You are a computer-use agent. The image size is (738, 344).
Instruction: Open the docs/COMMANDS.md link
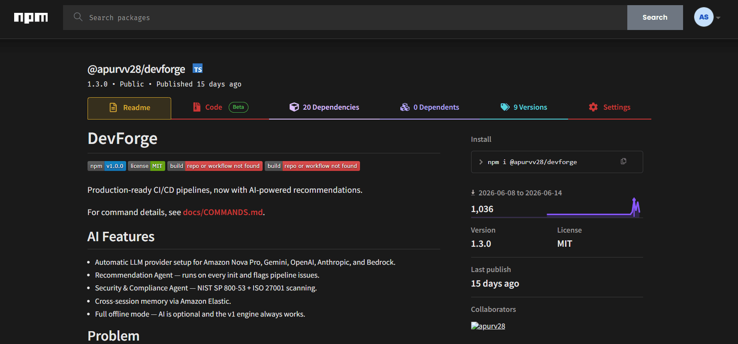223,212
